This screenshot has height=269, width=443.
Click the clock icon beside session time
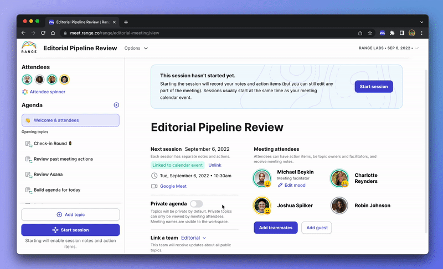tap(154, 176)
